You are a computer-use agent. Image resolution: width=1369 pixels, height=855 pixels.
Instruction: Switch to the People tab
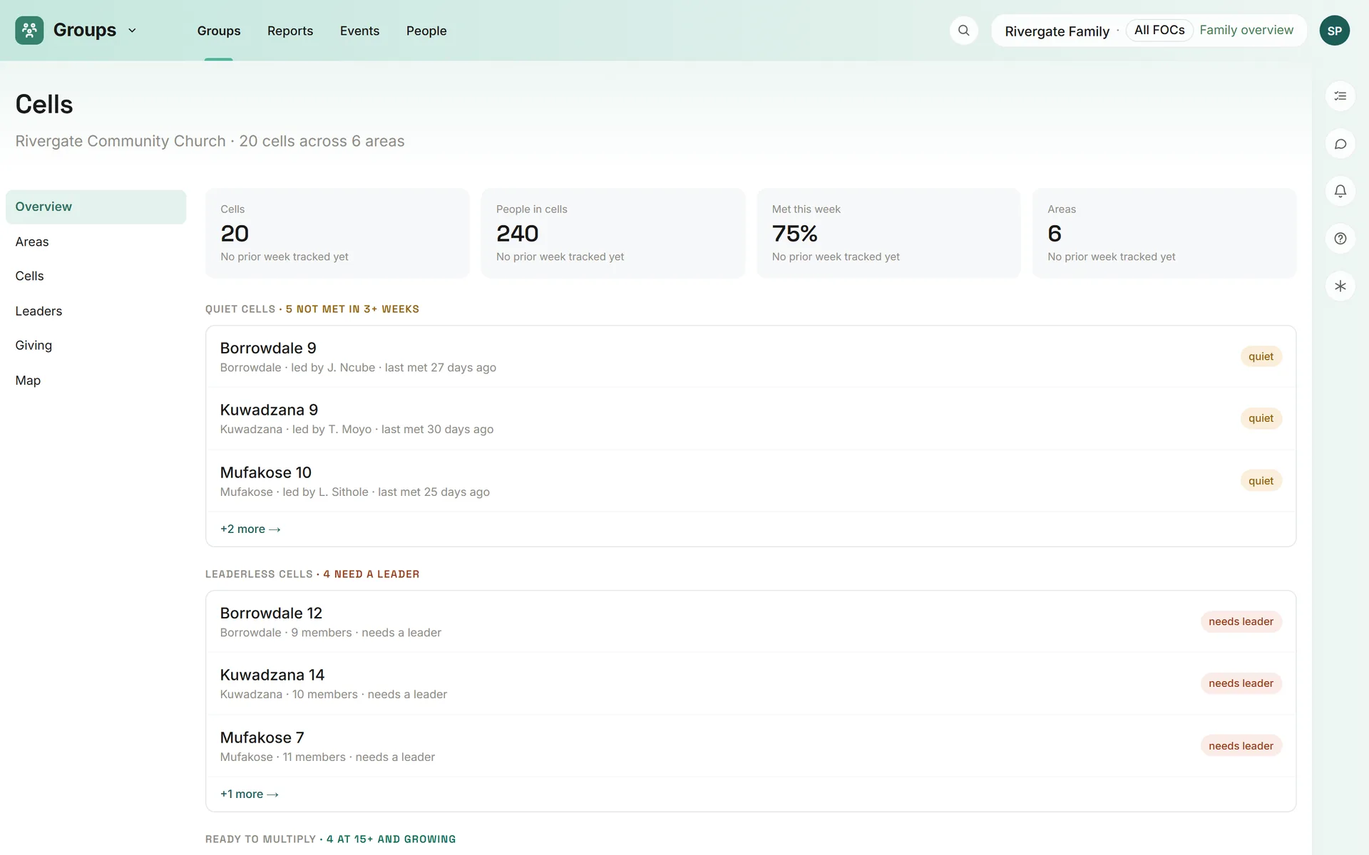pyautogui.click(x=426, y=31)
